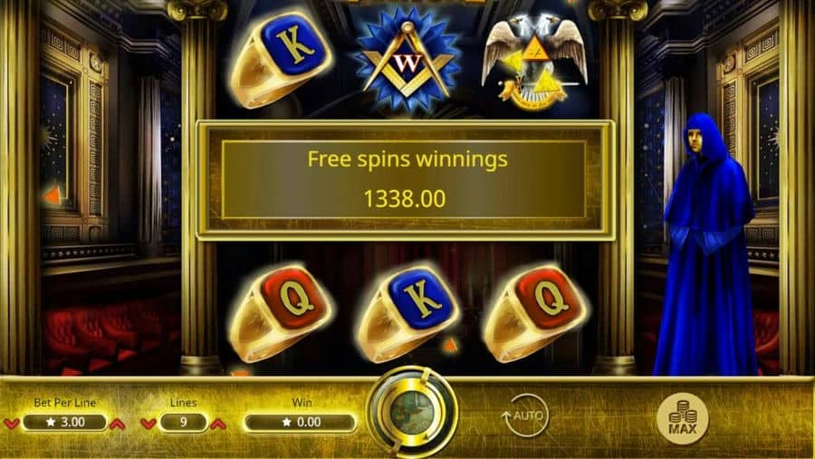The image size is (815, 459).
Task: Click the Win amount 0.00 display
Action: tap(301, 422)
